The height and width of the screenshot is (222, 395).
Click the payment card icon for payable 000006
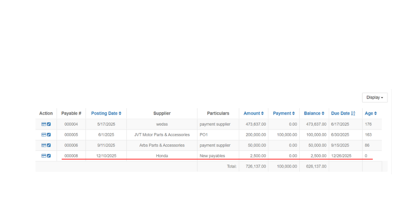point(44,146)
